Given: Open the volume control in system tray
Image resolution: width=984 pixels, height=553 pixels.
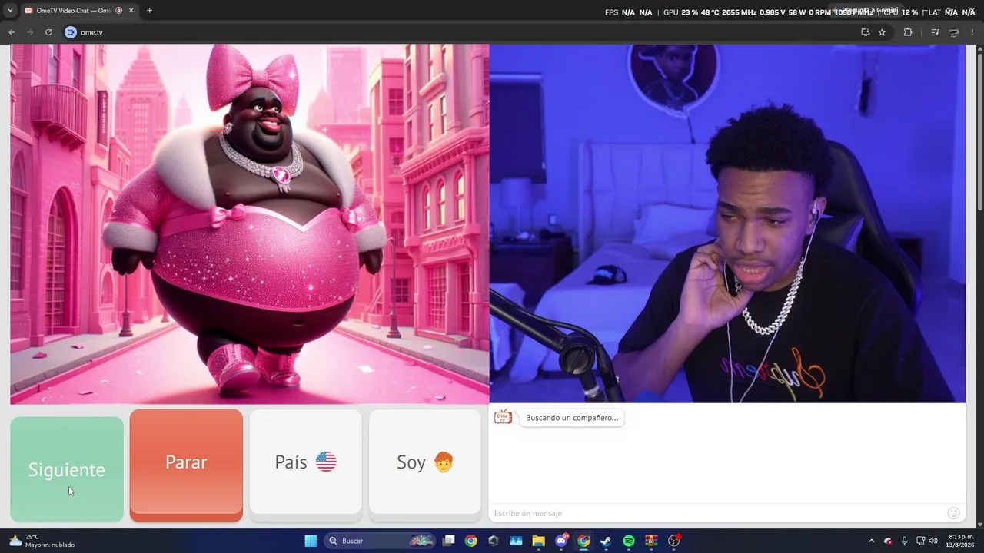Looking at the screenshot, I should [x=933, y=541].
